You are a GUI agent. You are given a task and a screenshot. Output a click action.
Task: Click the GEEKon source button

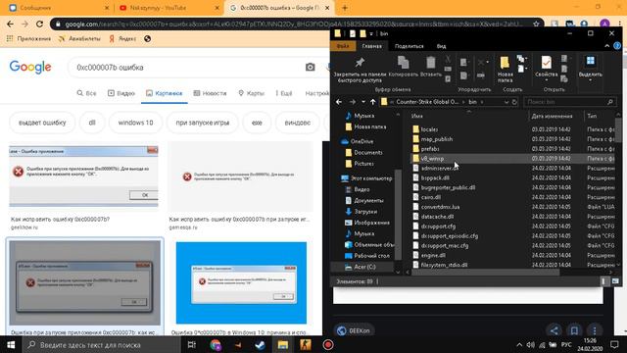(x=354, y=330)
